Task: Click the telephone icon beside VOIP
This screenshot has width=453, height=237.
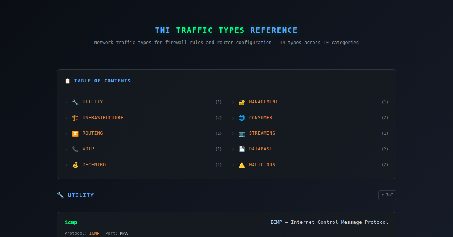Action: (x=75, y=149)
